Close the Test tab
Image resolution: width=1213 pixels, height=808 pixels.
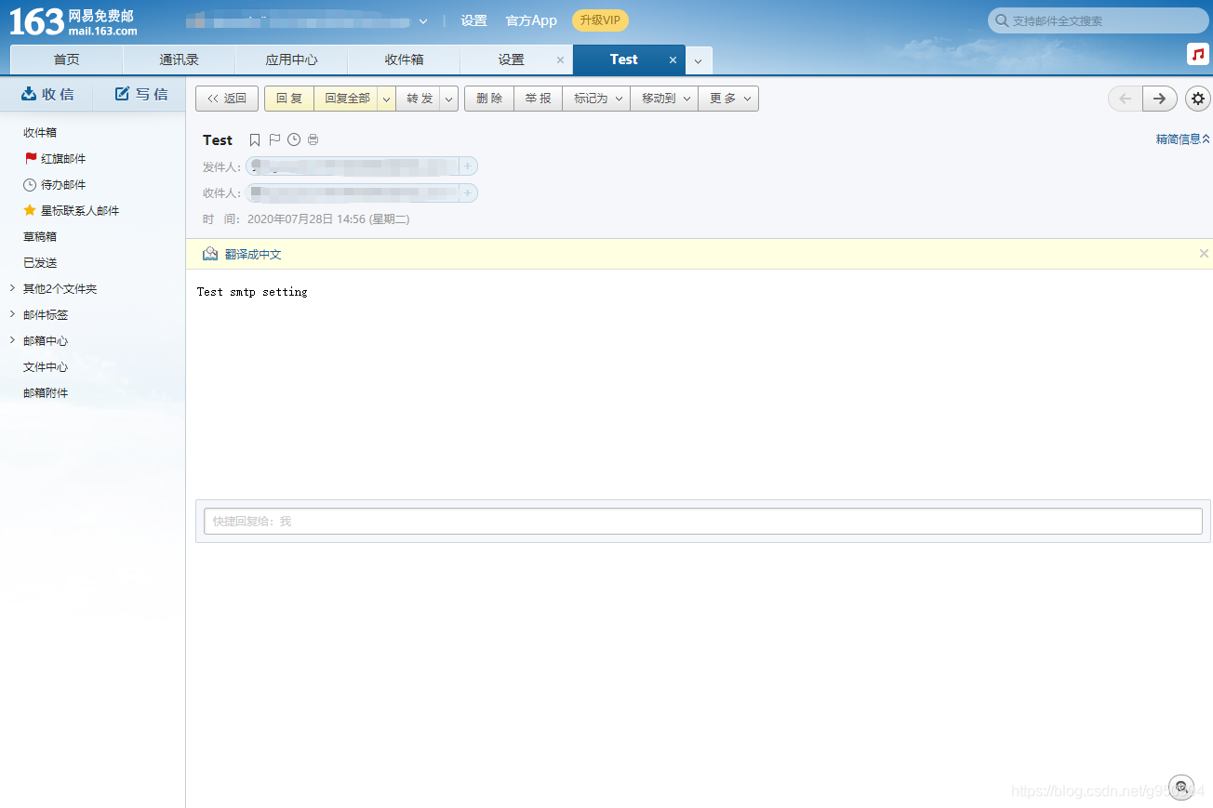click(673, 60)
